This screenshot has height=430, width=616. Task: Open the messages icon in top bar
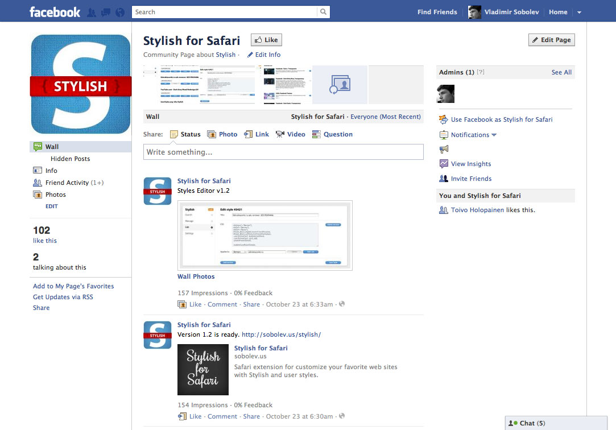(105, 11)
